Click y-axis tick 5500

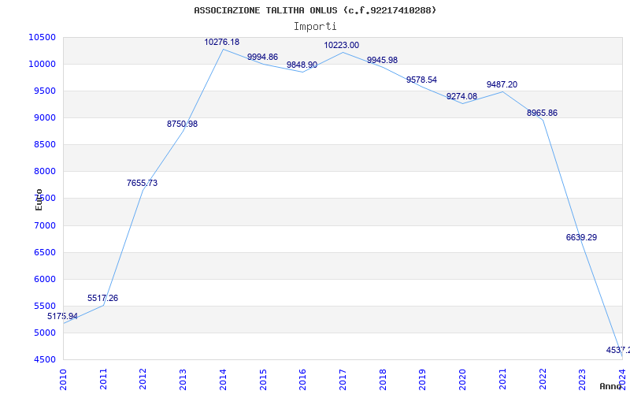[44, 307]
